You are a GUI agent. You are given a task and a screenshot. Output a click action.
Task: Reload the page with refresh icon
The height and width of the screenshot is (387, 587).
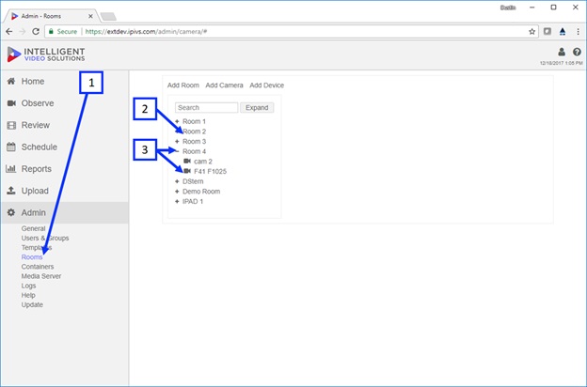[x=36, y=32]
